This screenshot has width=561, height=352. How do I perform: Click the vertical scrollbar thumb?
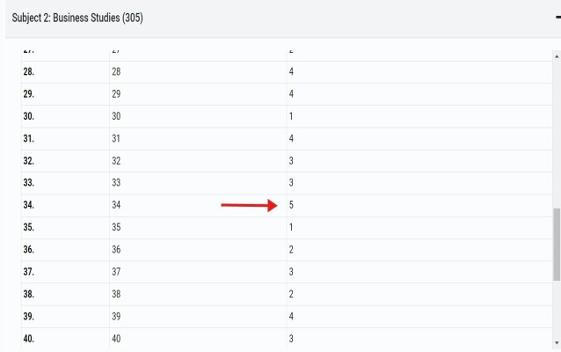point(557,245)
